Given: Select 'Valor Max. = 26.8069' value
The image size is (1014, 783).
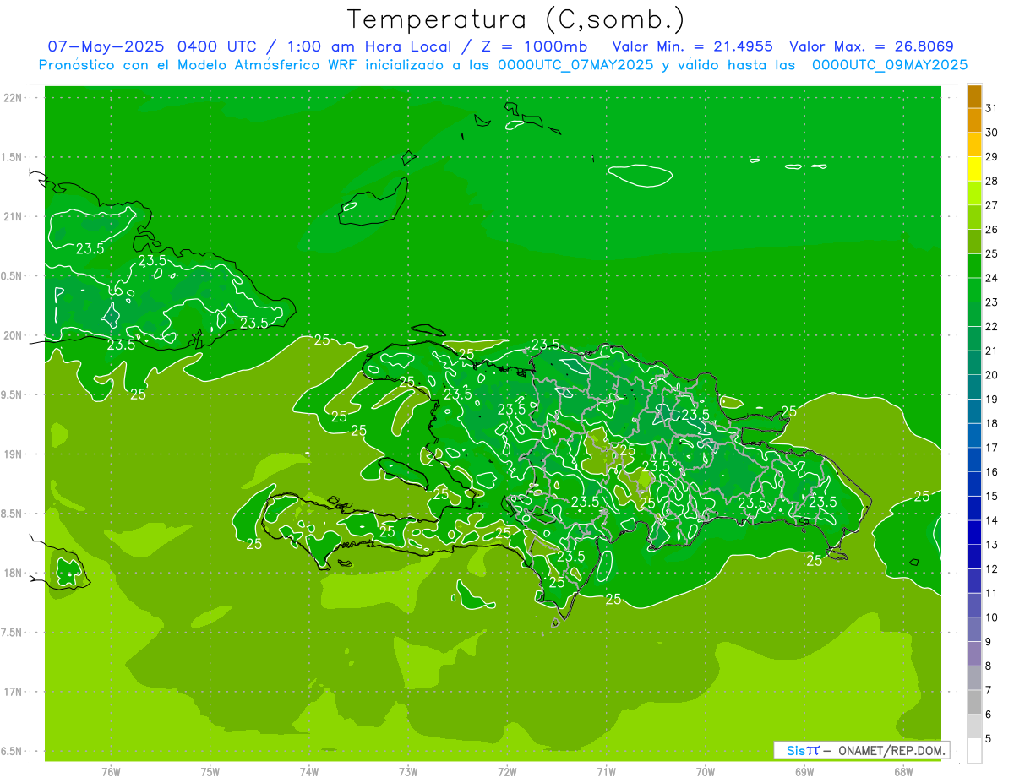Looking at the screenshot, I should tap(871, 46).
